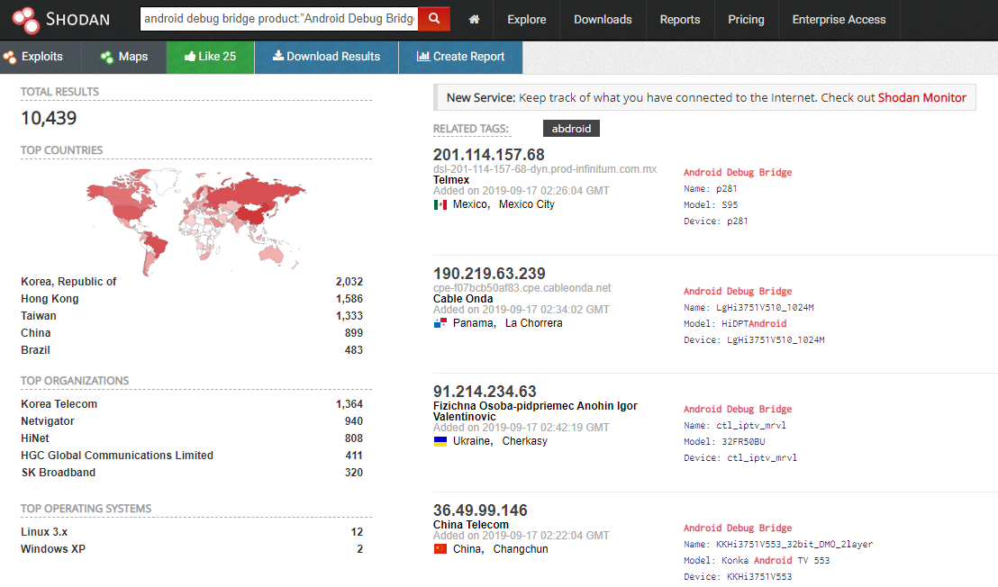The image size is (998, 587).
Task: Select the abdroid related tag
Action: 571,129
